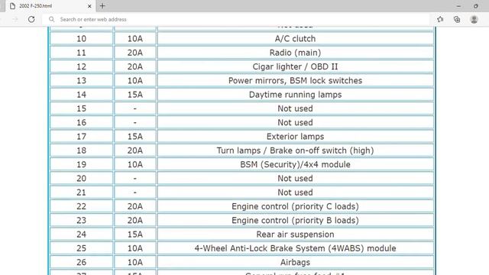This screenshot has width=489, height=275.
Task: Click the 10A rating in row 26
Action: pyautogui.click(x=135, y=262)
